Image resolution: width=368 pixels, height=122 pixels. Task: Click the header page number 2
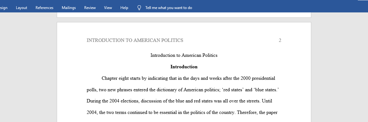point(280,40)
